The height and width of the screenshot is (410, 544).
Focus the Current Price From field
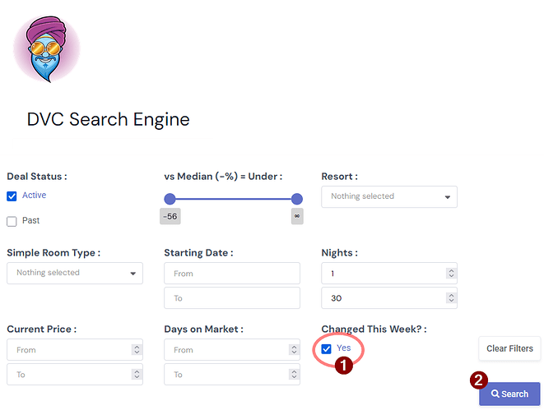69,350
